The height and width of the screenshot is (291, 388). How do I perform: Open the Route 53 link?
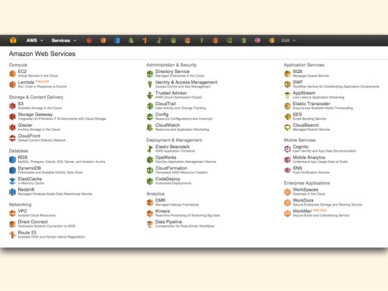coord(27,233)
